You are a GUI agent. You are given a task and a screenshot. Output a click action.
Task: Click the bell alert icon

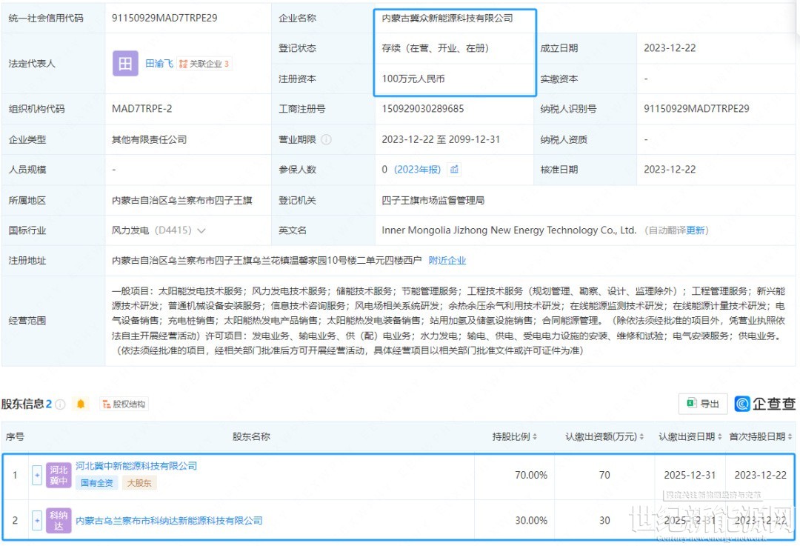pos(81,404)
